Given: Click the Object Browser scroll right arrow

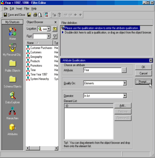Looking at the screenshot, I should coord(56,148).
